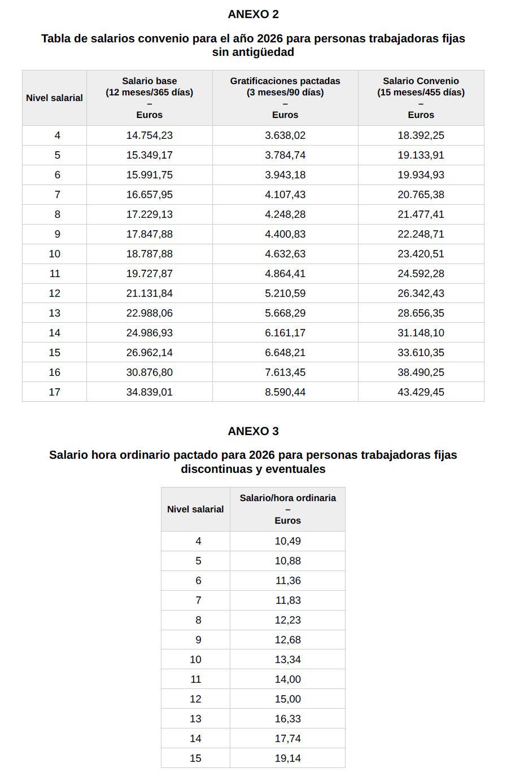Click the Salario base column header
Screen dimensions: 511x777
click(x=149, y=98)
